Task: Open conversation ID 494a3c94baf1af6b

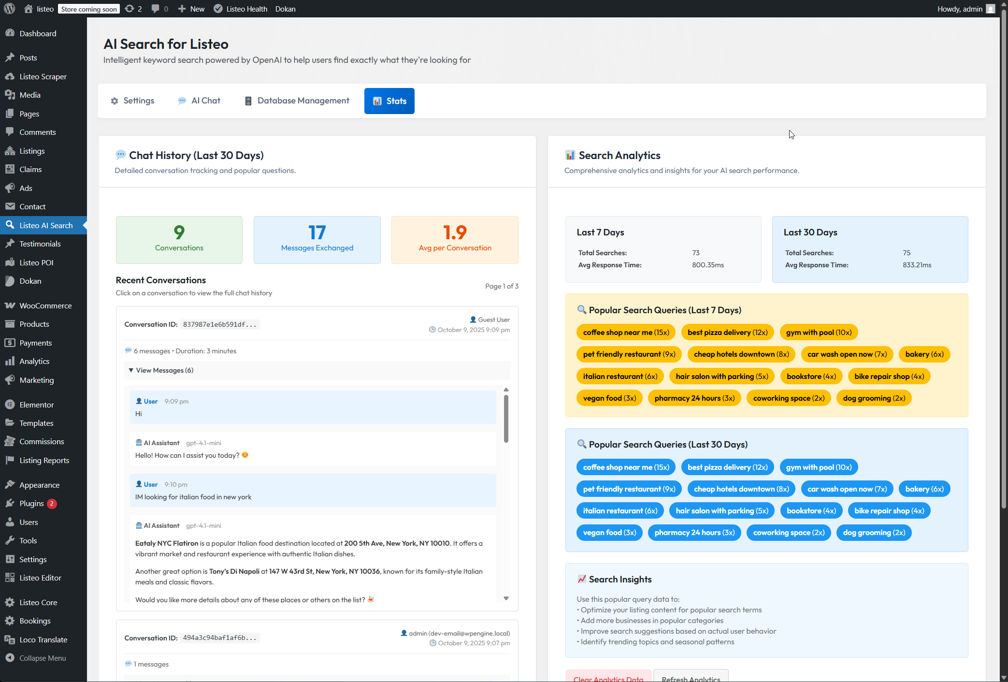Action: pyautogui.click(x=219, y=638)
